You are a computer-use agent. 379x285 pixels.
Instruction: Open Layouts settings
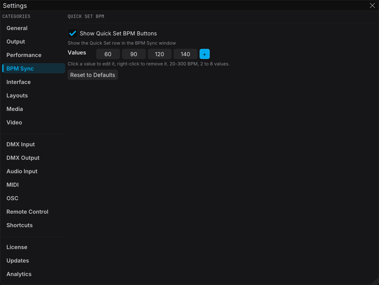34,95
